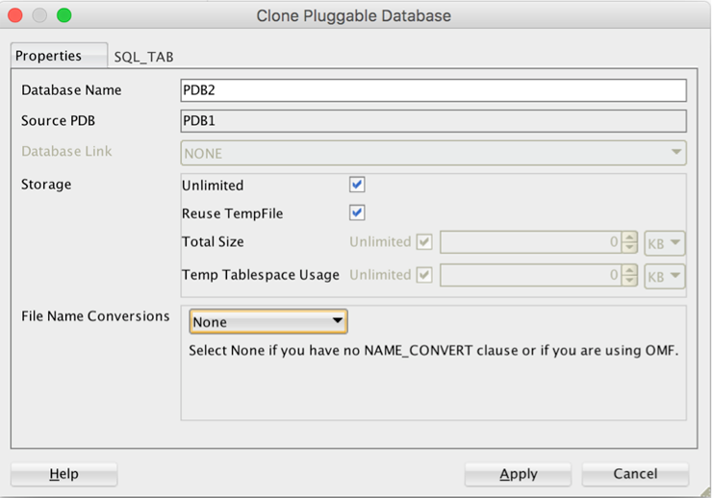Open Temp Tablespace Usage KB unit dropdown
Viewport: 712px width, 498px height.
(665, 276)
